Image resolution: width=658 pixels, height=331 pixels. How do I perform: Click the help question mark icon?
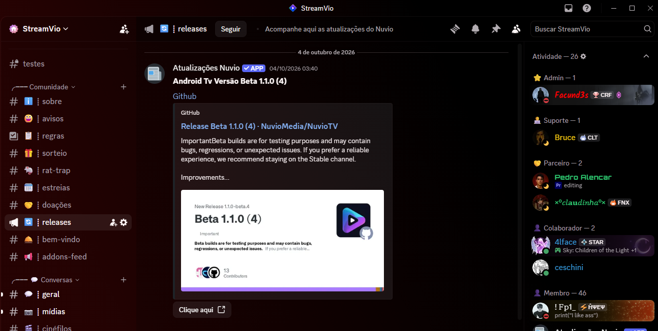click(587, 8)
